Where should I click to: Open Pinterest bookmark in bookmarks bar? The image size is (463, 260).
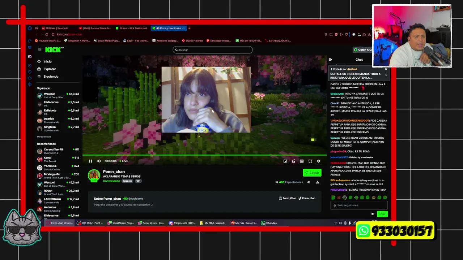coord(192,41)
